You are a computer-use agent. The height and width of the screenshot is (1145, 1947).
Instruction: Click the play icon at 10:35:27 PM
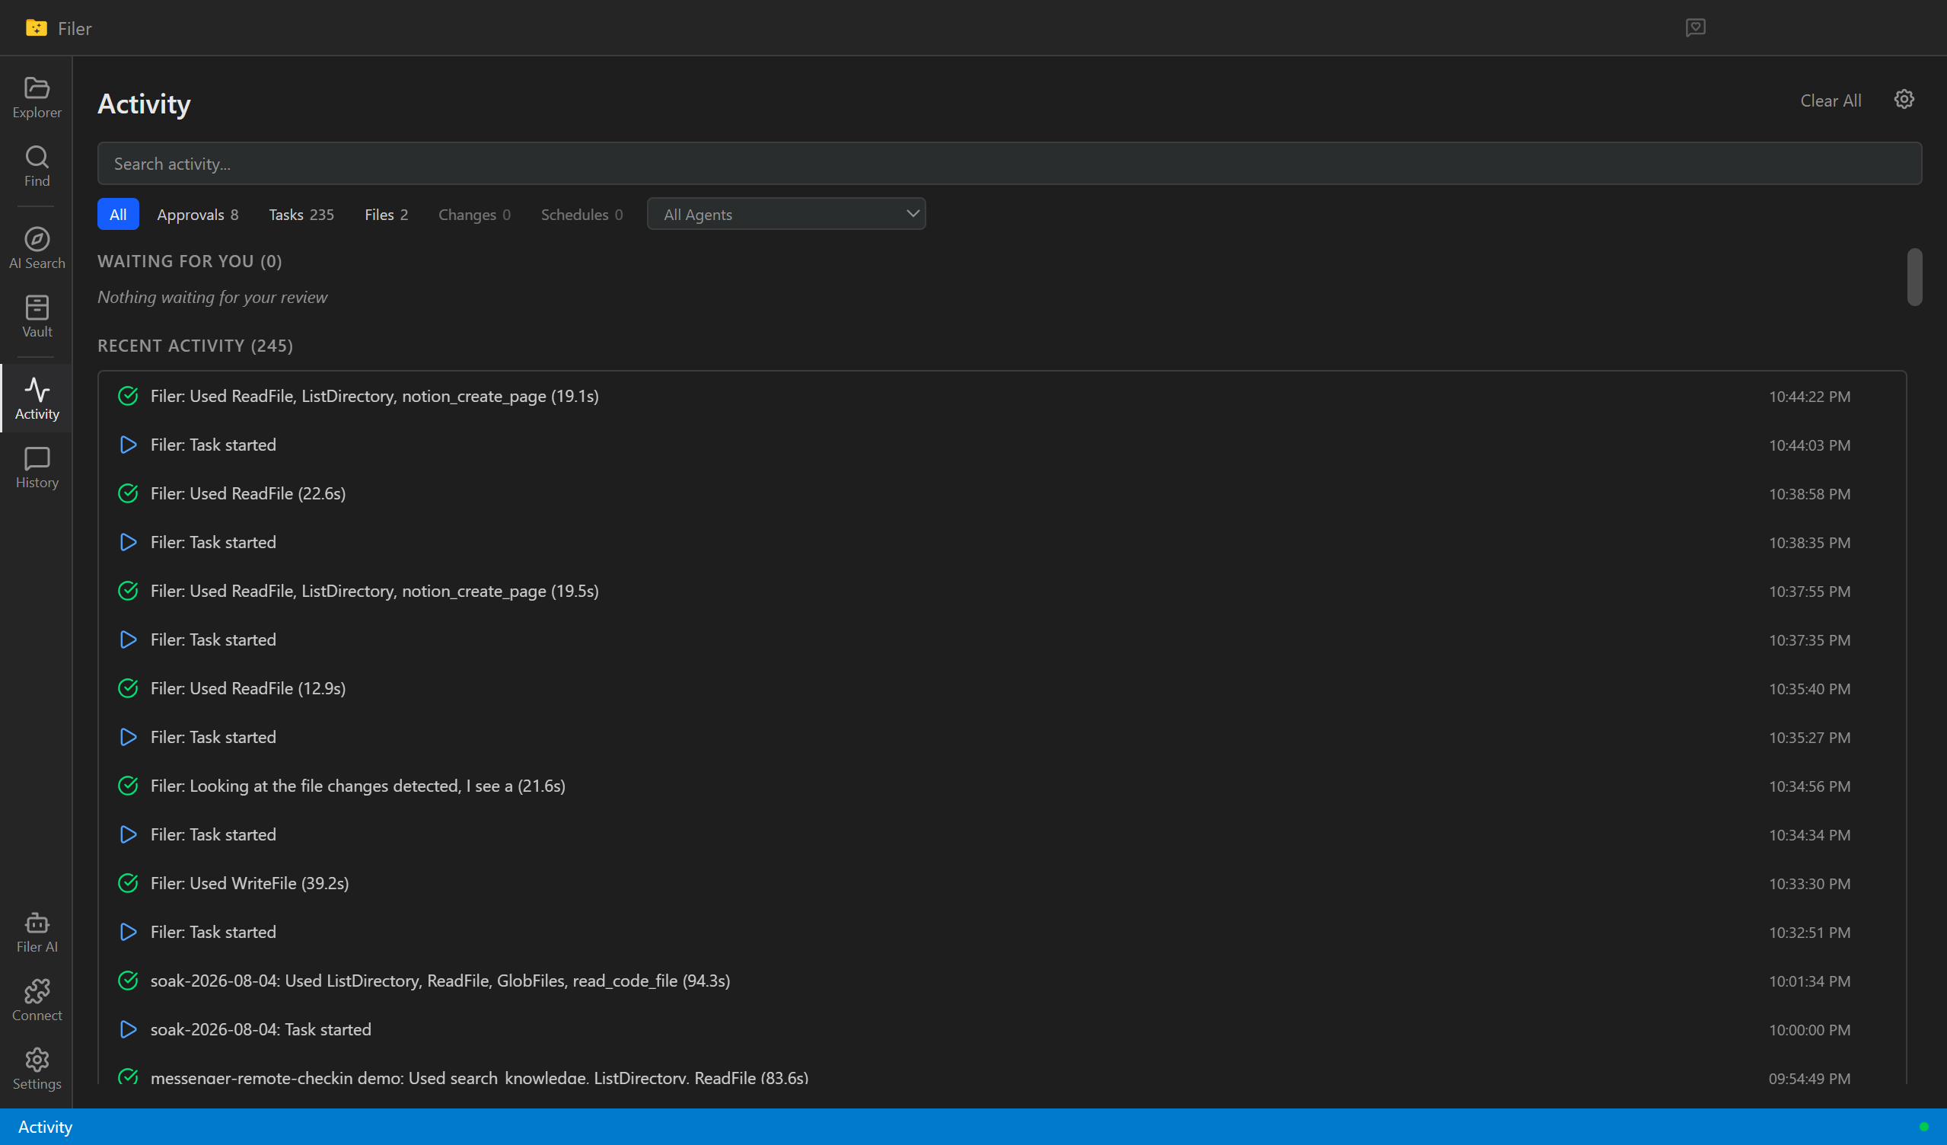click(129, 737)
